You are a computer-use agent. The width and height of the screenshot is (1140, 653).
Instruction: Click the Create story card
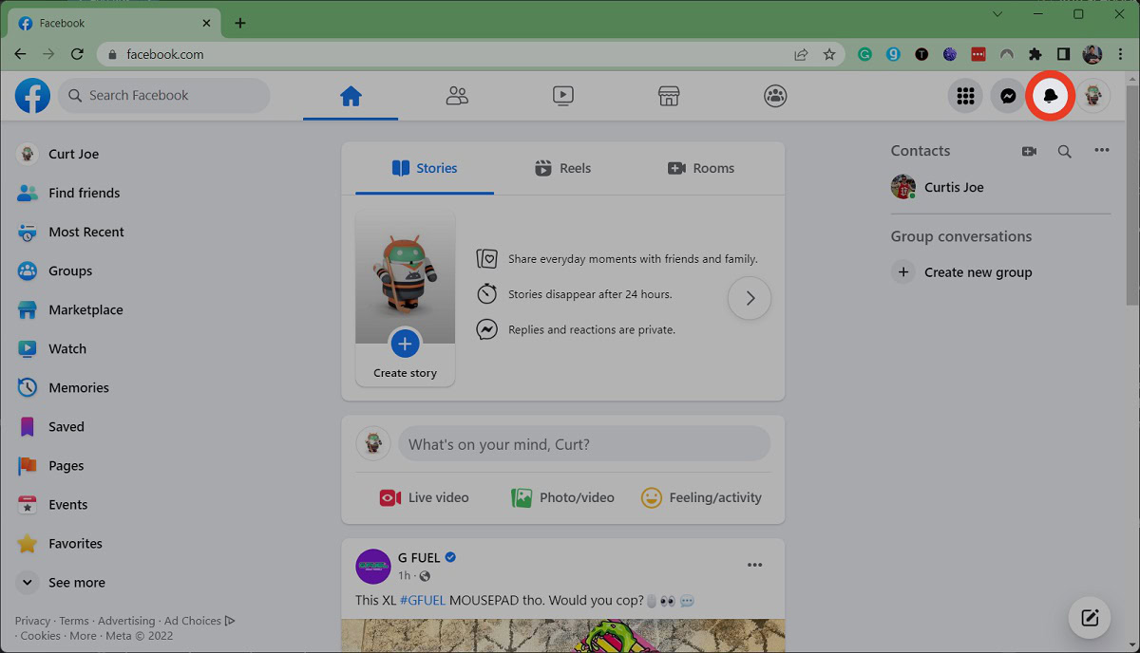point(405,298)
